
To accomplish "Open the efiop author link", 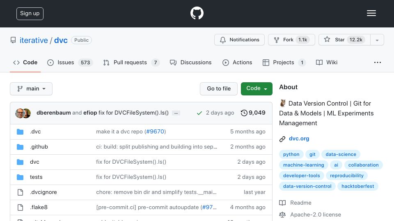I will 90,113.
